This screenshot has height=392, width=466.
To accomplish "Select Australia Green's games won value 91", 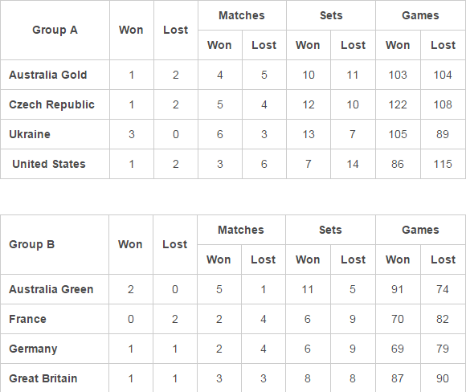I will click(398, 289).
